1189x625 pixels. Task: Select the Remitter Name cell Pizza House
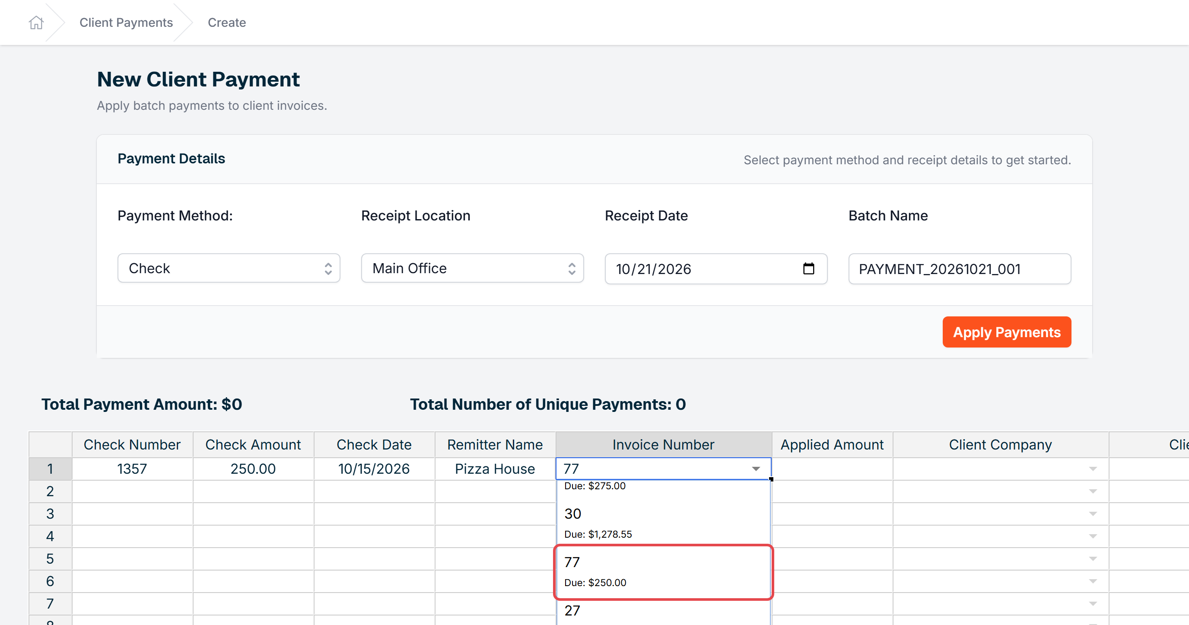(x=495, y=469)
